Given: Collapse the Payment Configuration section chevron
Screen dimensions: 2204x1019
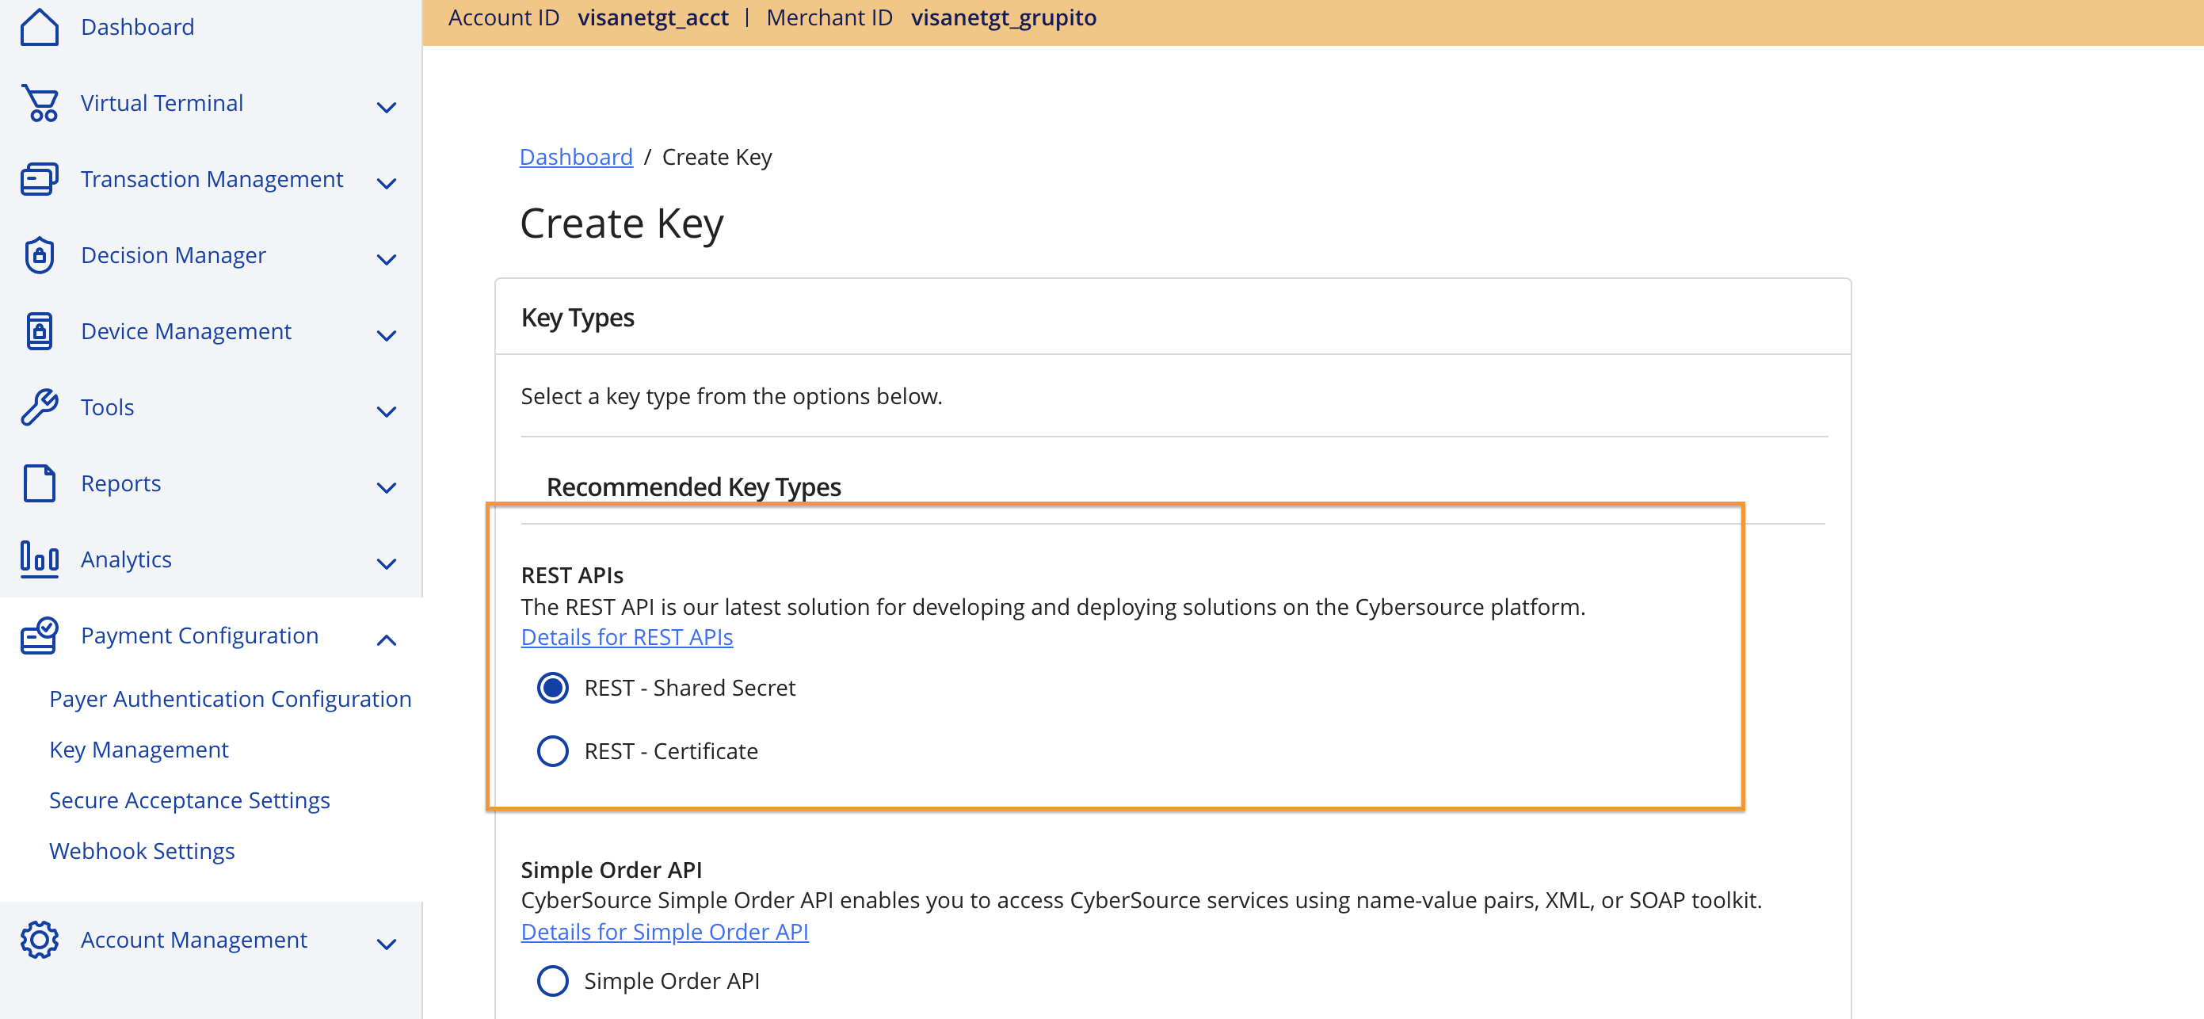Looking at the screenshot, I should click(x=387, y=640).
